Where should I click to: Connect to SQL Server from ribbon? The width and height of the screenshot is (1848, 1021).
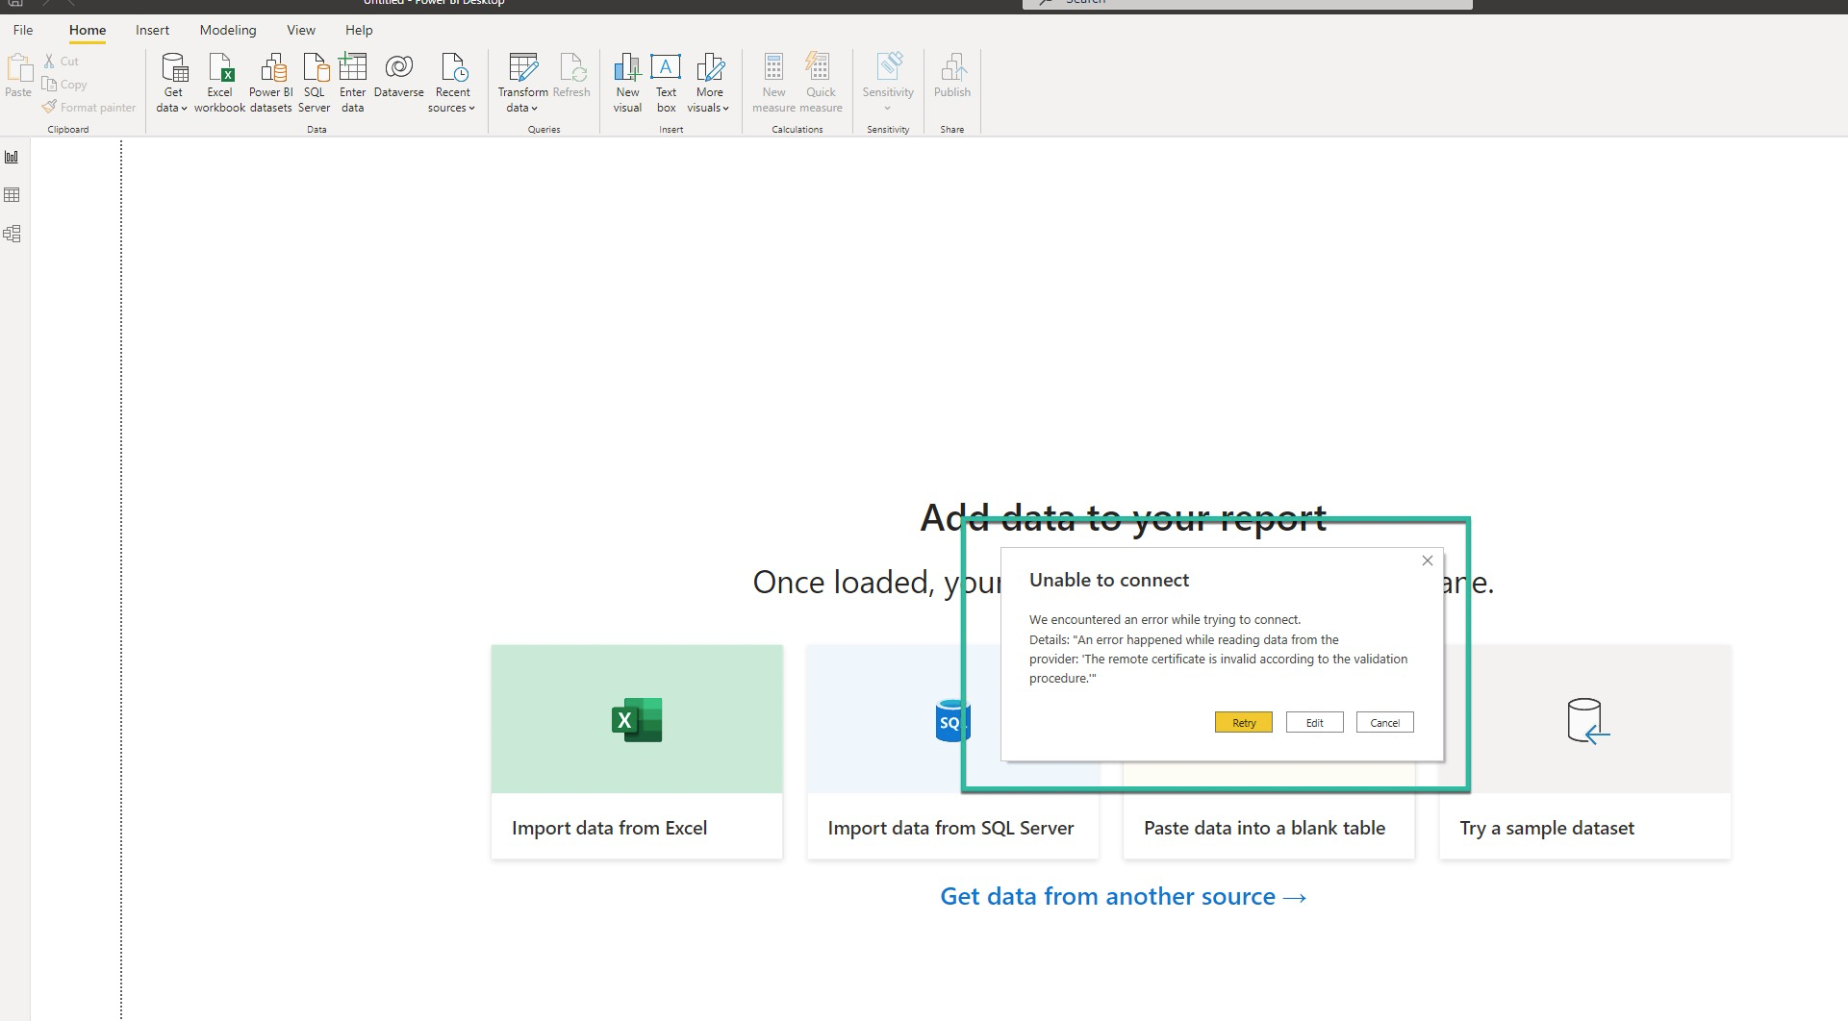click(314, 84)
